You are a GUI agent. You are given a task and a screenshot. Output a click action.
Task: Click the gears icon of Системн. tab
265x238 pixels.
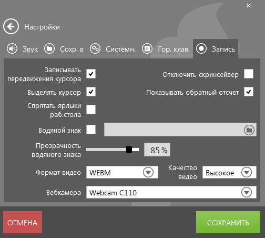(95, 48)
